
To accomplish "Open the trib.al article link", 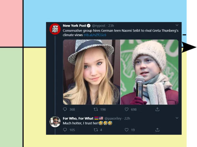I will coord(95,35).
